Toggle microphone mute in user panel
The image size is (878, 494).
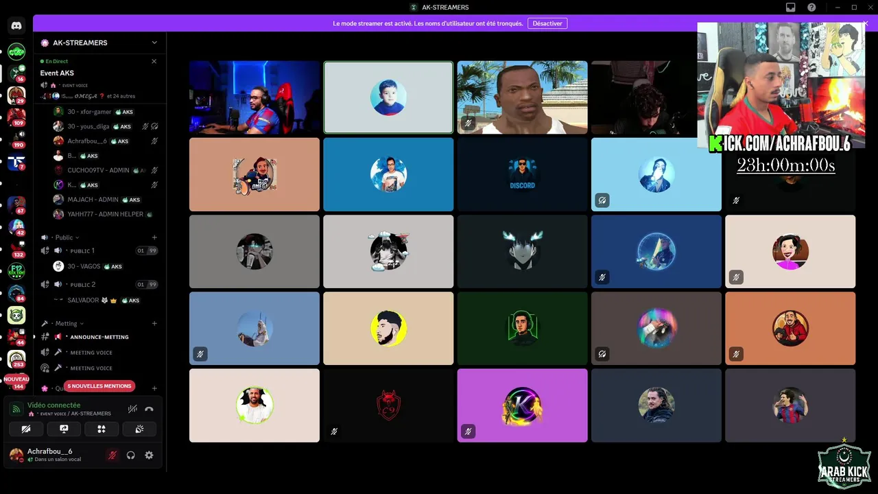pos(112,455)
